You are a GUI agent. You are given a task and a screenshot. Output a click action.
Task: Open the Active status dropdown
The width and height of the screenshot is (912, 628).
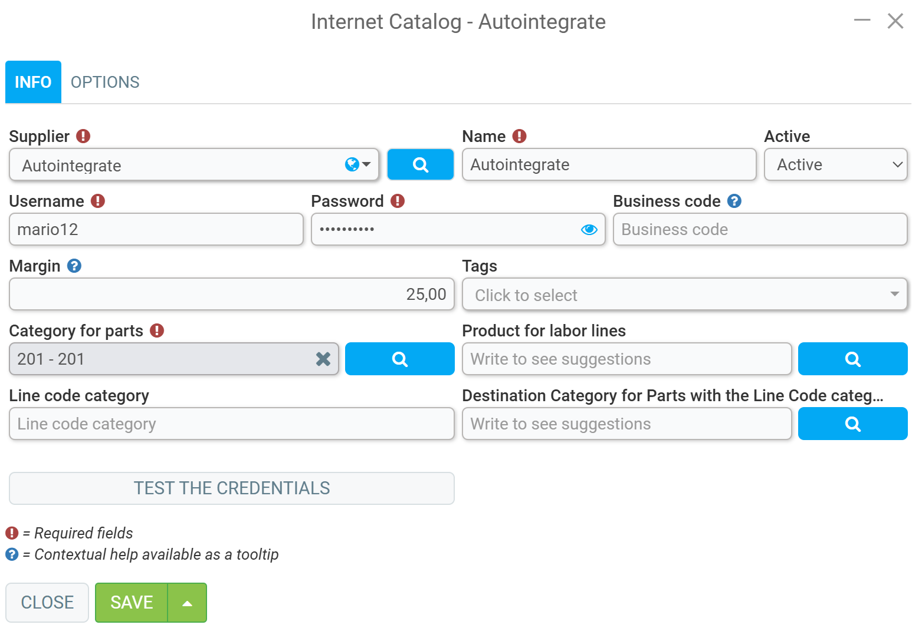(x=835, y=164)
